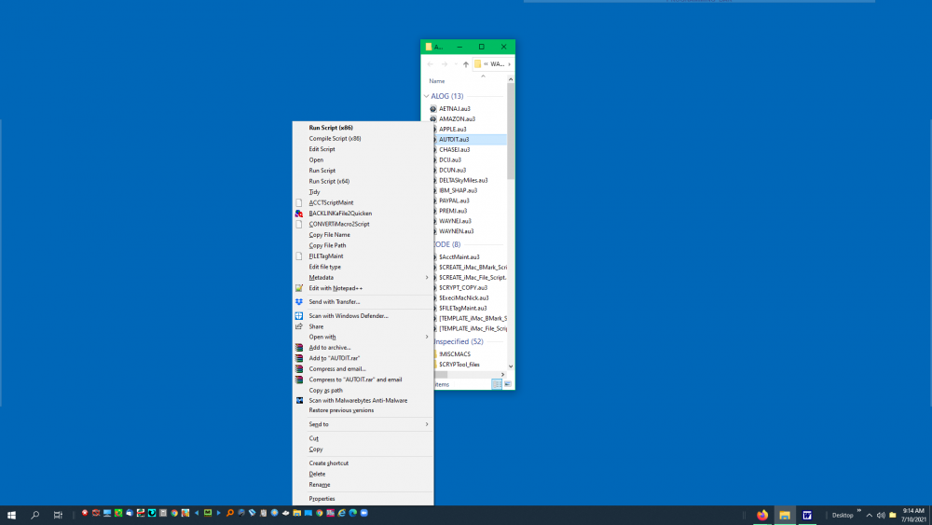Select Compress to "AUTOIT.rar" and email

[x=363, y=380]
